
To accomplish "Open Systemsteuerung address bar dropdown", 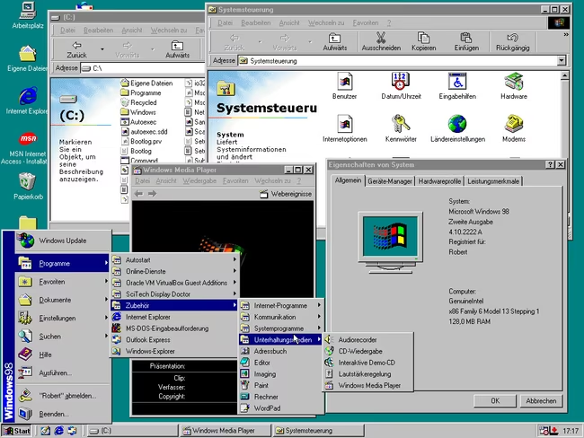I will point(562,60).
